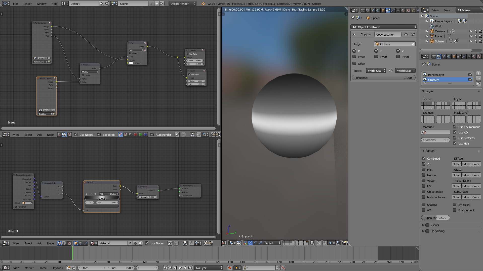This screenshot has height=271, width=483.
Task: Remove the Copy Location constraint
Action: [x=413, y=34]
